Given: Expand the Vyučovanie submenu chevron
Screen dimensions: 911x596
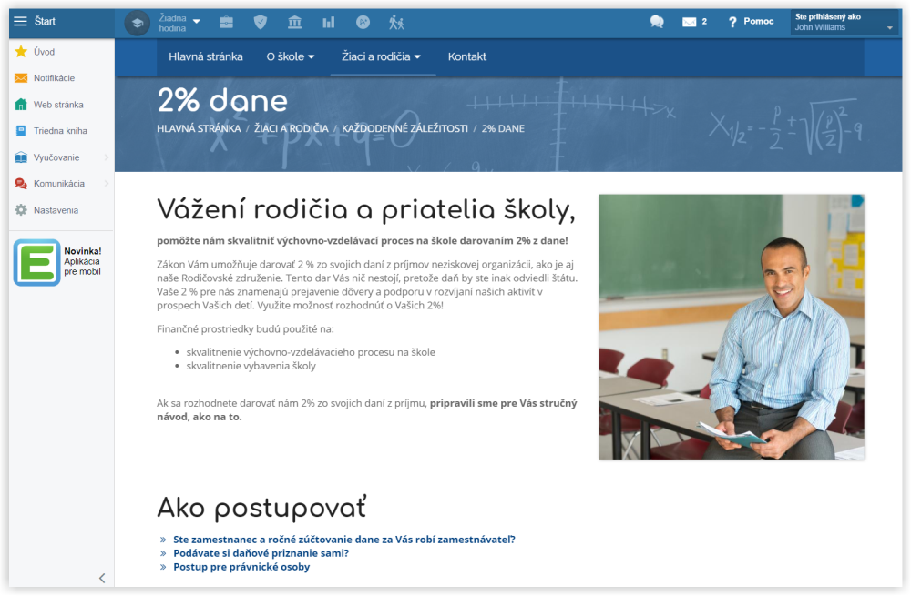Looking at the screenshot, I should click(x=107, y=157).
